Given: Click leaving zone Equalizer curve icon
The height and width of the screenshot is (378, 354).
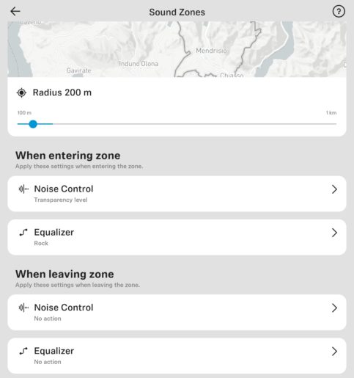Looking at the screenshot, I should (23, 351).
